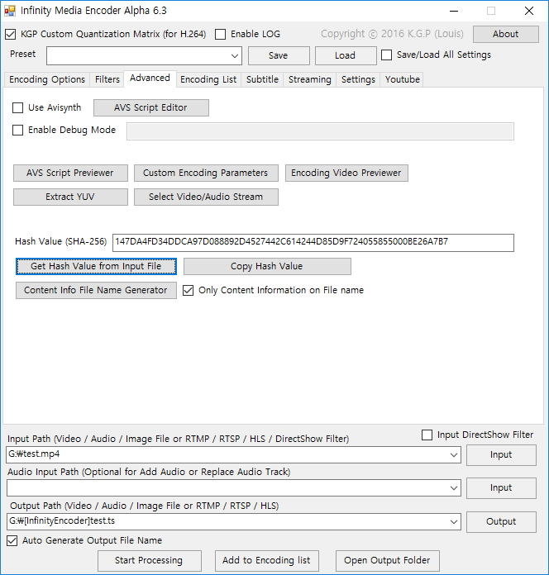This screenshot has height=575, width=549.
Task: Switch to the Streaming tab
Action: [310, 79]
